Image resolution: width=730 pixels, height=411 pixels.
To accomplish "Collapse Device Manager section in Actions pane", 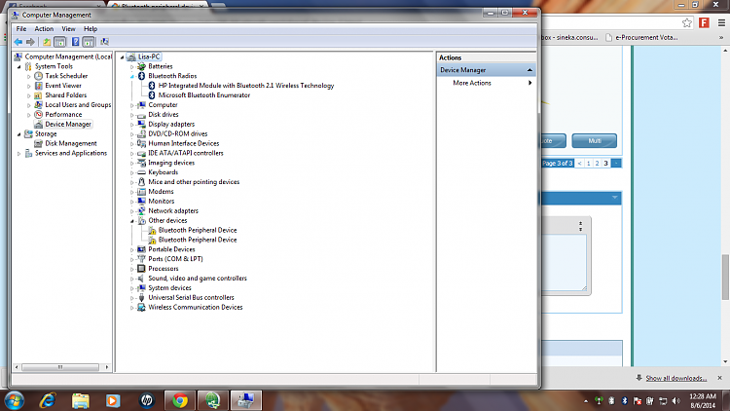I will [529, 70].
